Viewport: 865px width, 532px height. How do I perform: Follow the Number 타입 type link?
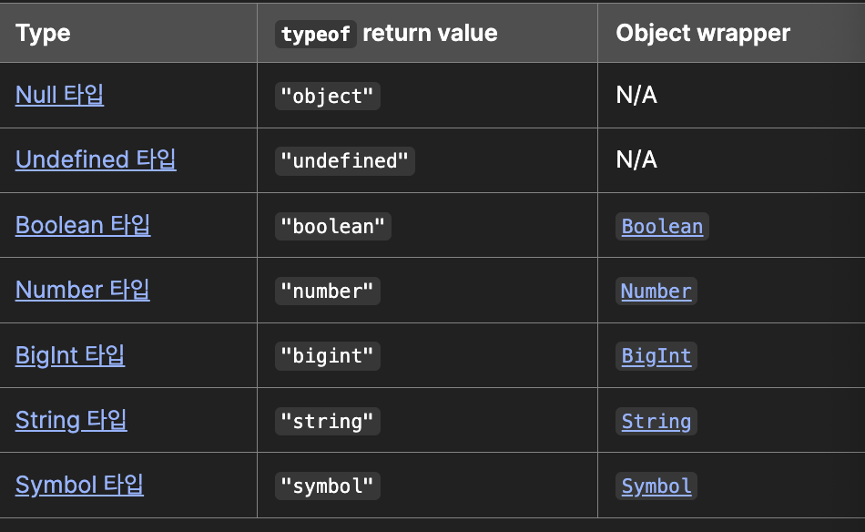click(82, 290)
